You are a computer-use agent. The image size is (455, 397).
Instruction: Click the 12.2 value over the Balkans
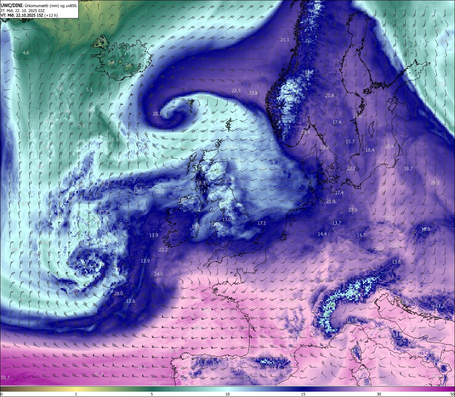tap(440, 305)
